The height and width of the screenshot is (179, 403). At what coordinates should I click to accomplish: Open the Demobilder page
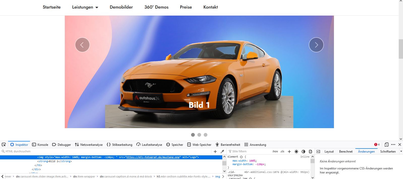(121, 7)
